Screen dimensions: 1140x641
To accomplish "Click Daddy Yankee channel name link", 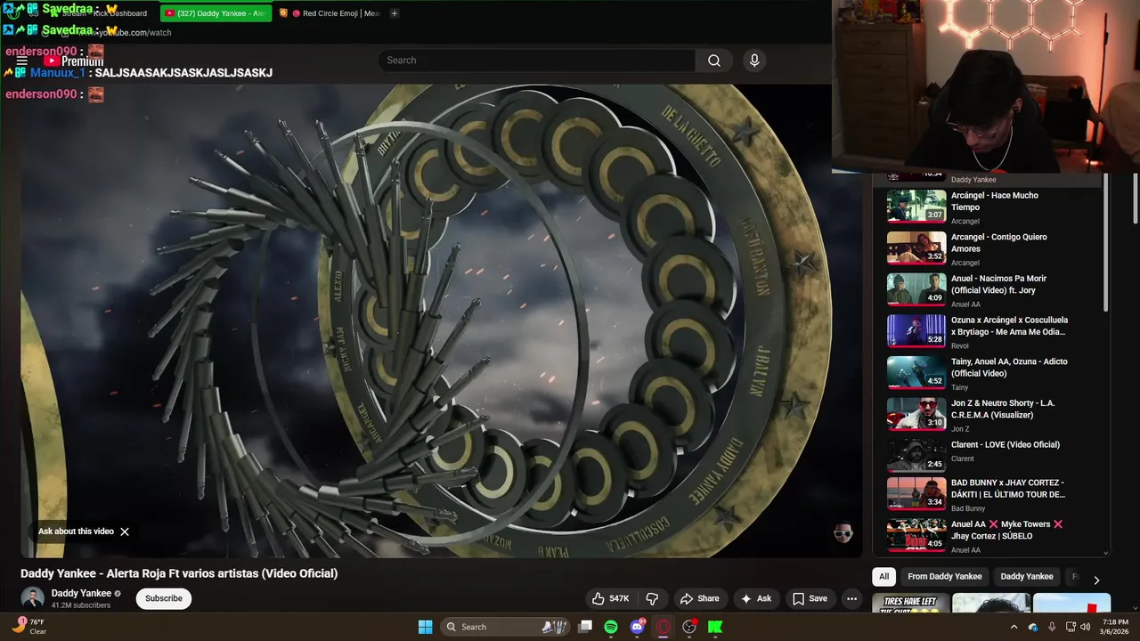I will (x=81, y=593).
